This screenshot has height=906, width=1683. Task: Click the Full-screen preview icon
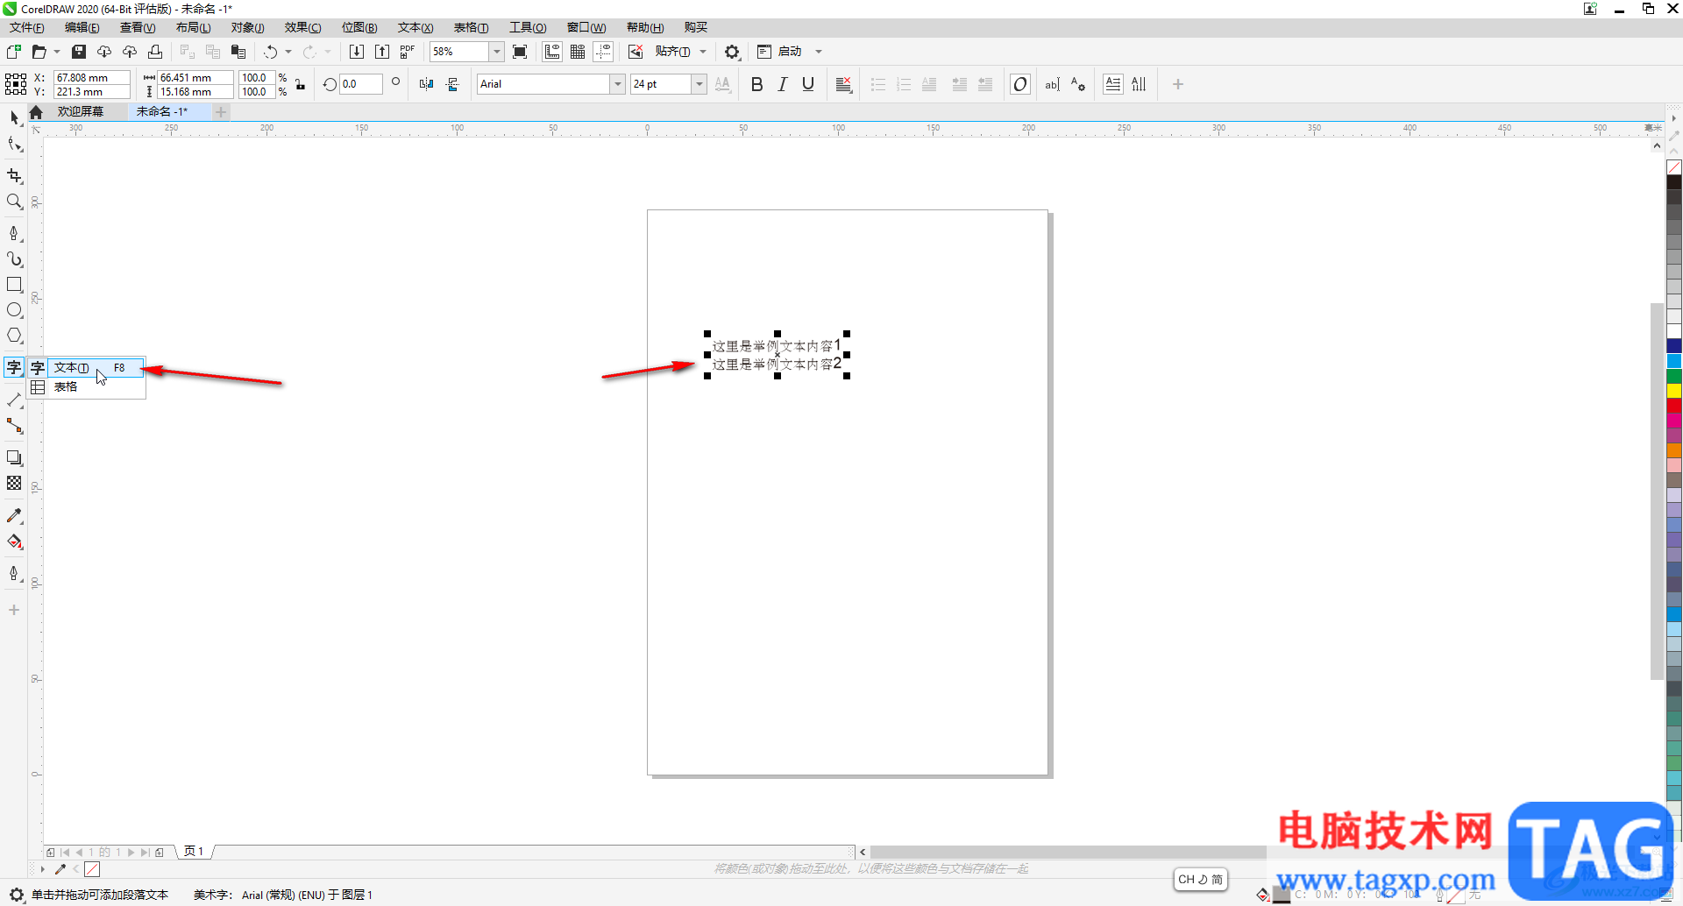[x=520, y=52]
